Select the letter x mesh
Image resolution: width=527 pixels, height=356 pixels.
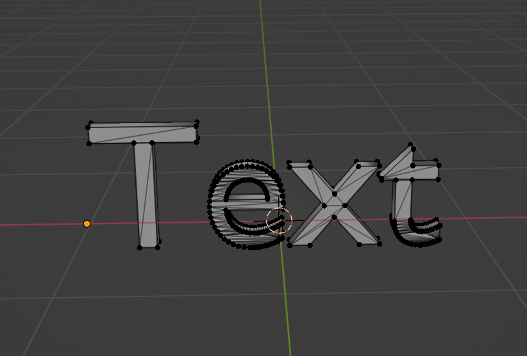coord(334,204)
